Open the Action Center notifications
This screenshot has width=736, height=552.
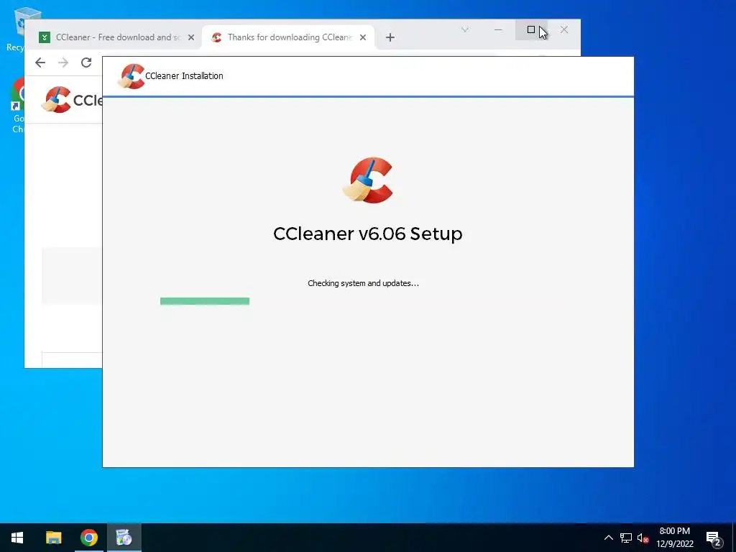point(714,538)
